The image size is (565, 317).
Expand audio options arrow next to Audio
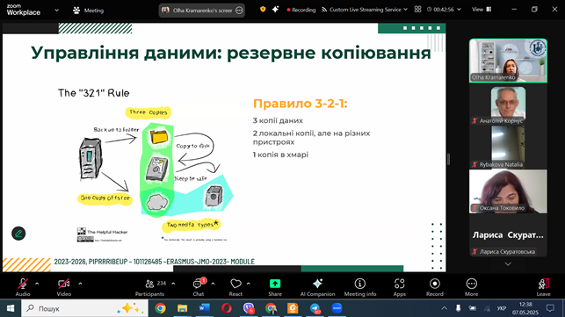(x=37, y=284)
